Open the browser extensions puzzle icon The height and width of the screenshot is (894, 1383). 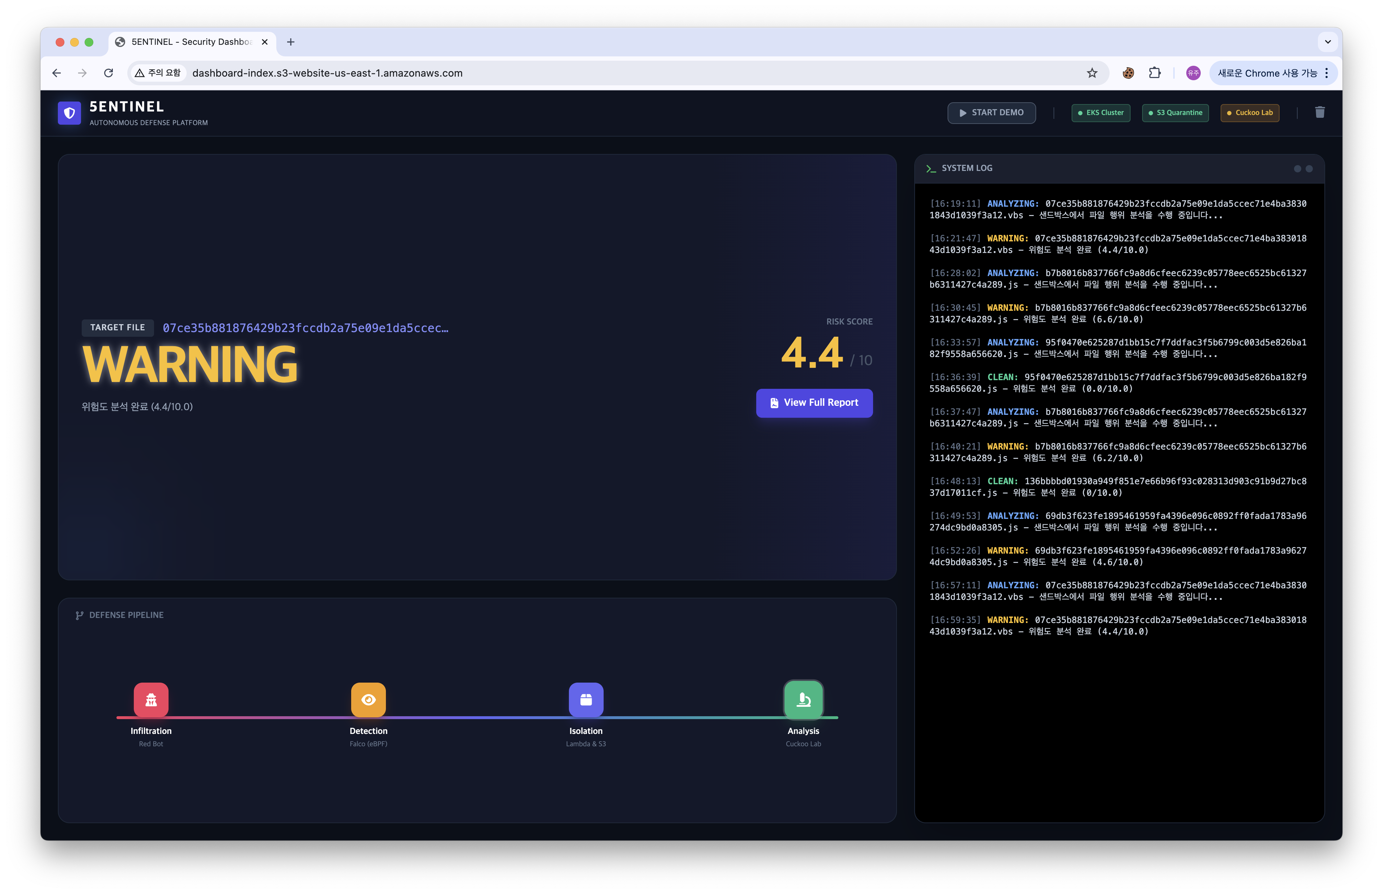coord(1155,73)
